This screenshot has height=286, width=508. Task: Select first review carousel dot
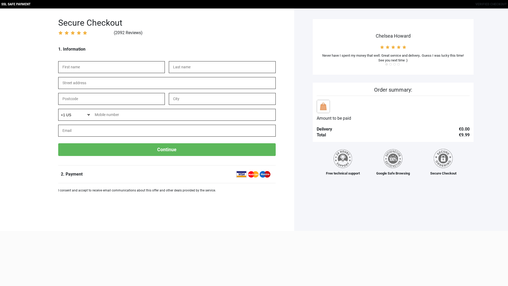[x=387, y=64]
